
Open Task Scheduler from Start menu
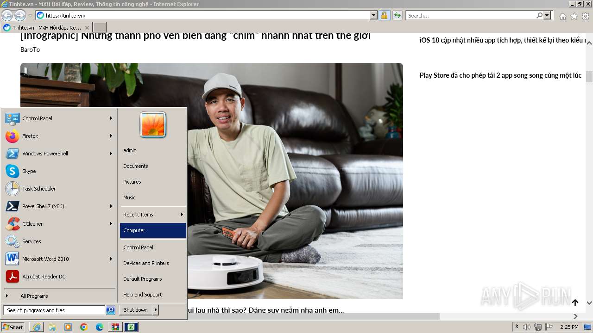(59, 189)
